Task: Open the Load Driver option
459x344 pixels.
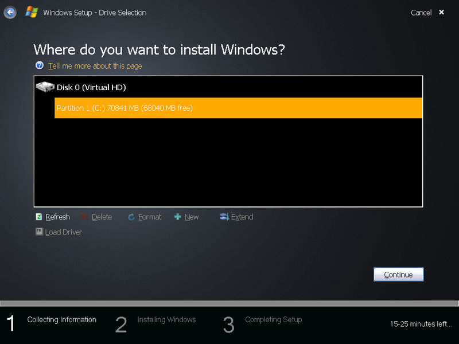Action: (x=64, y=232)
